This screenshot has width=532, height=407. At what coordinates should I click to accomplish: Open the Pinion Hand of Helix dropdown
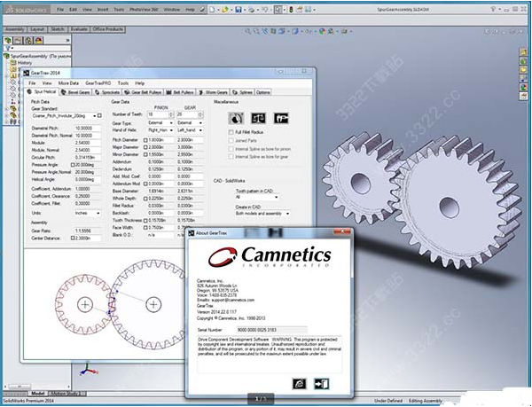pyautogui.click(x=160, y=130)
